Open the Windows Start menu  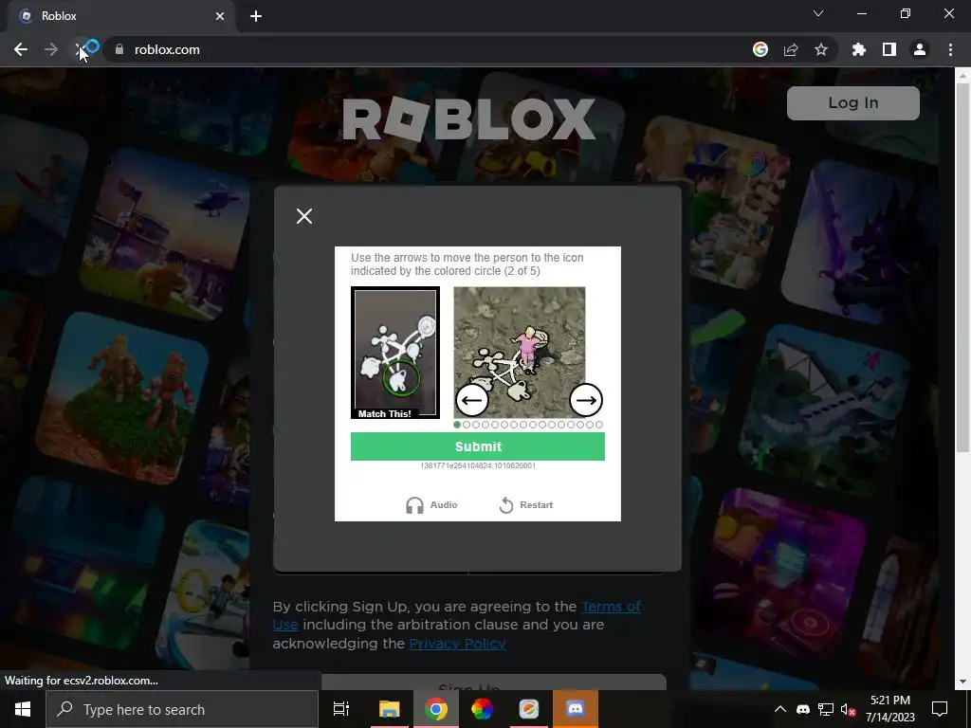tap(23, 709)
